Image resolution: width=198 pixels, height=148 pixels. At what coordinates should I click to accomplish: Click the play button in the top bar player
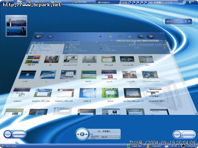tap(130, 2)
